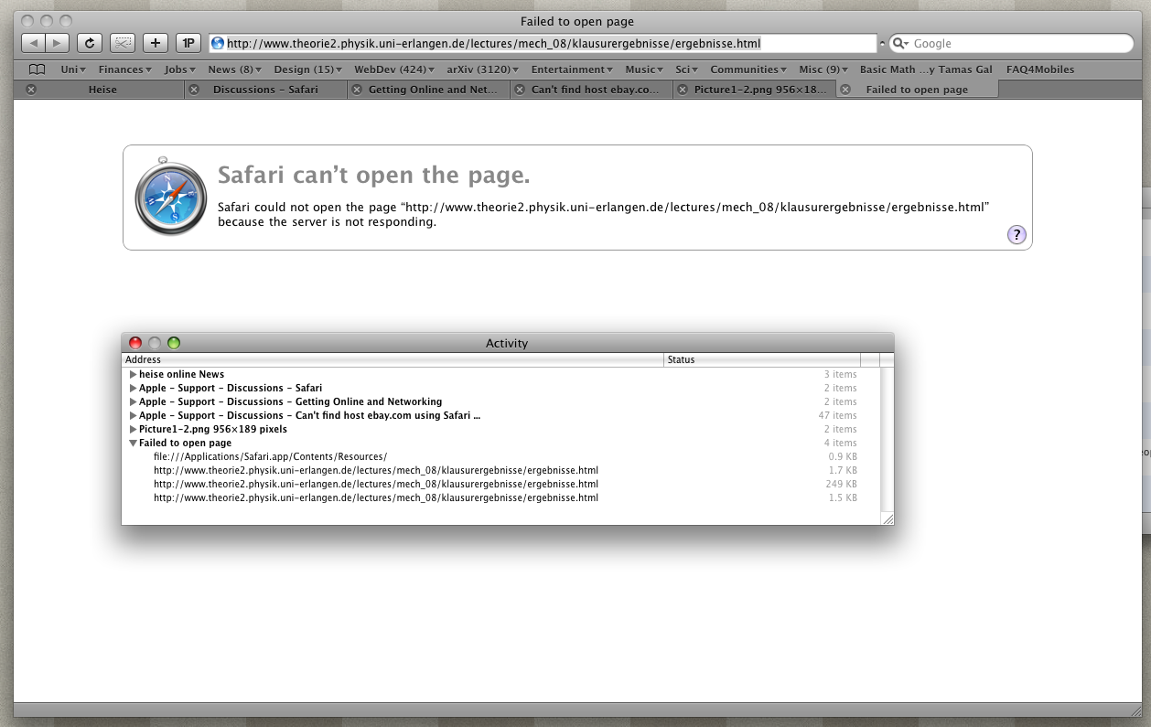1151x727 pixels.
Task: Click the Address column header in Activity
Action: (393, 360)
